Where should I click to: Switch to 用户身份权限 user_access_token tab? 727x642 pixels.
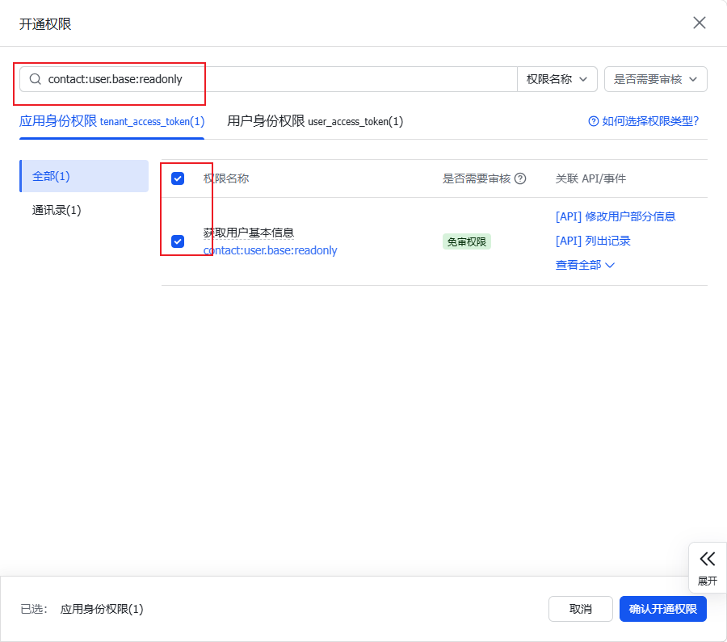(315, 121)
